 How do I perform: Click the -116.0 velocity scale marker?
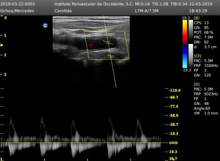click(175, 90)
